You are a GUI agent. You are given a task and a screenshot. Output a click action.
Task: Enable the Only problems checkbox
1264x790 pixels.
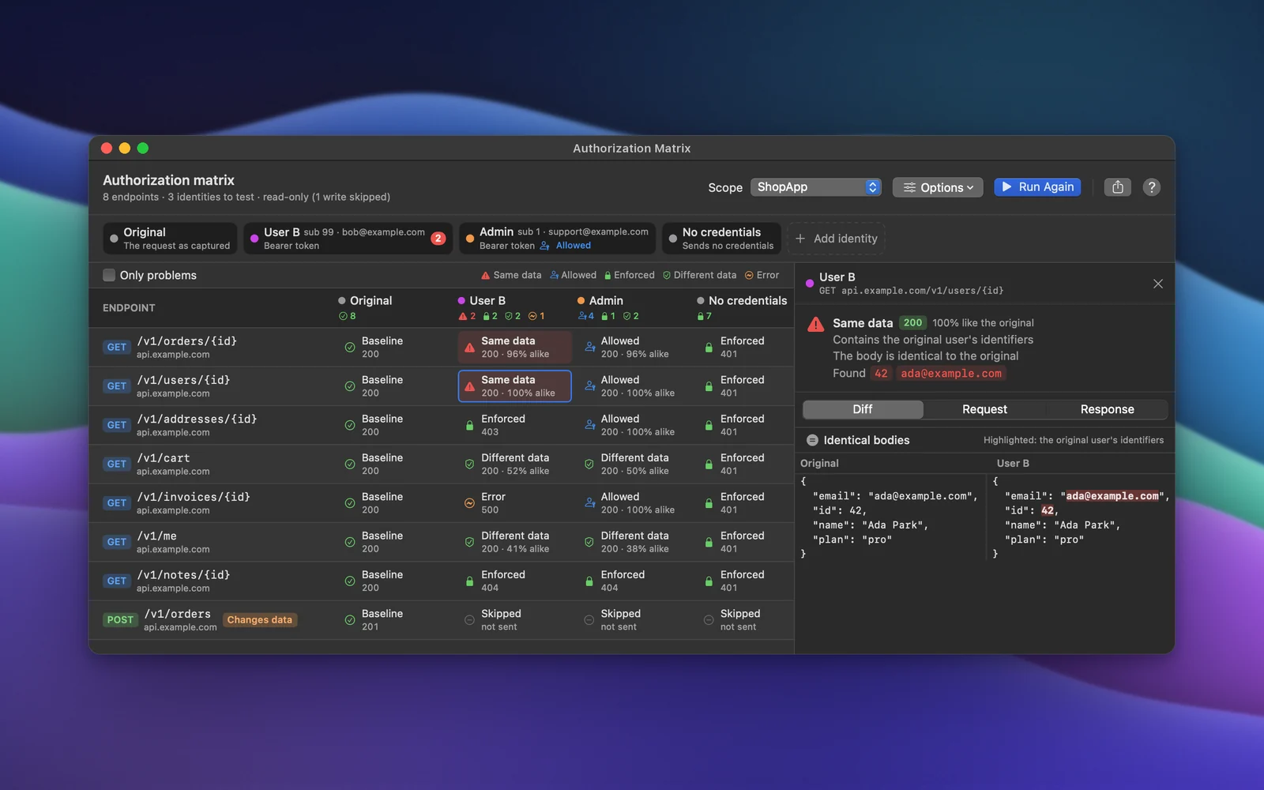[x=109, y=275]
